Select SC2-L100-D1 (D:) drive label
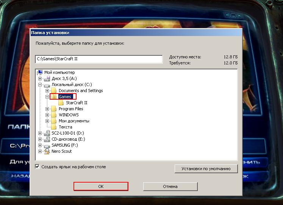This screenshot has height=205, width=283. click(68, 133)
